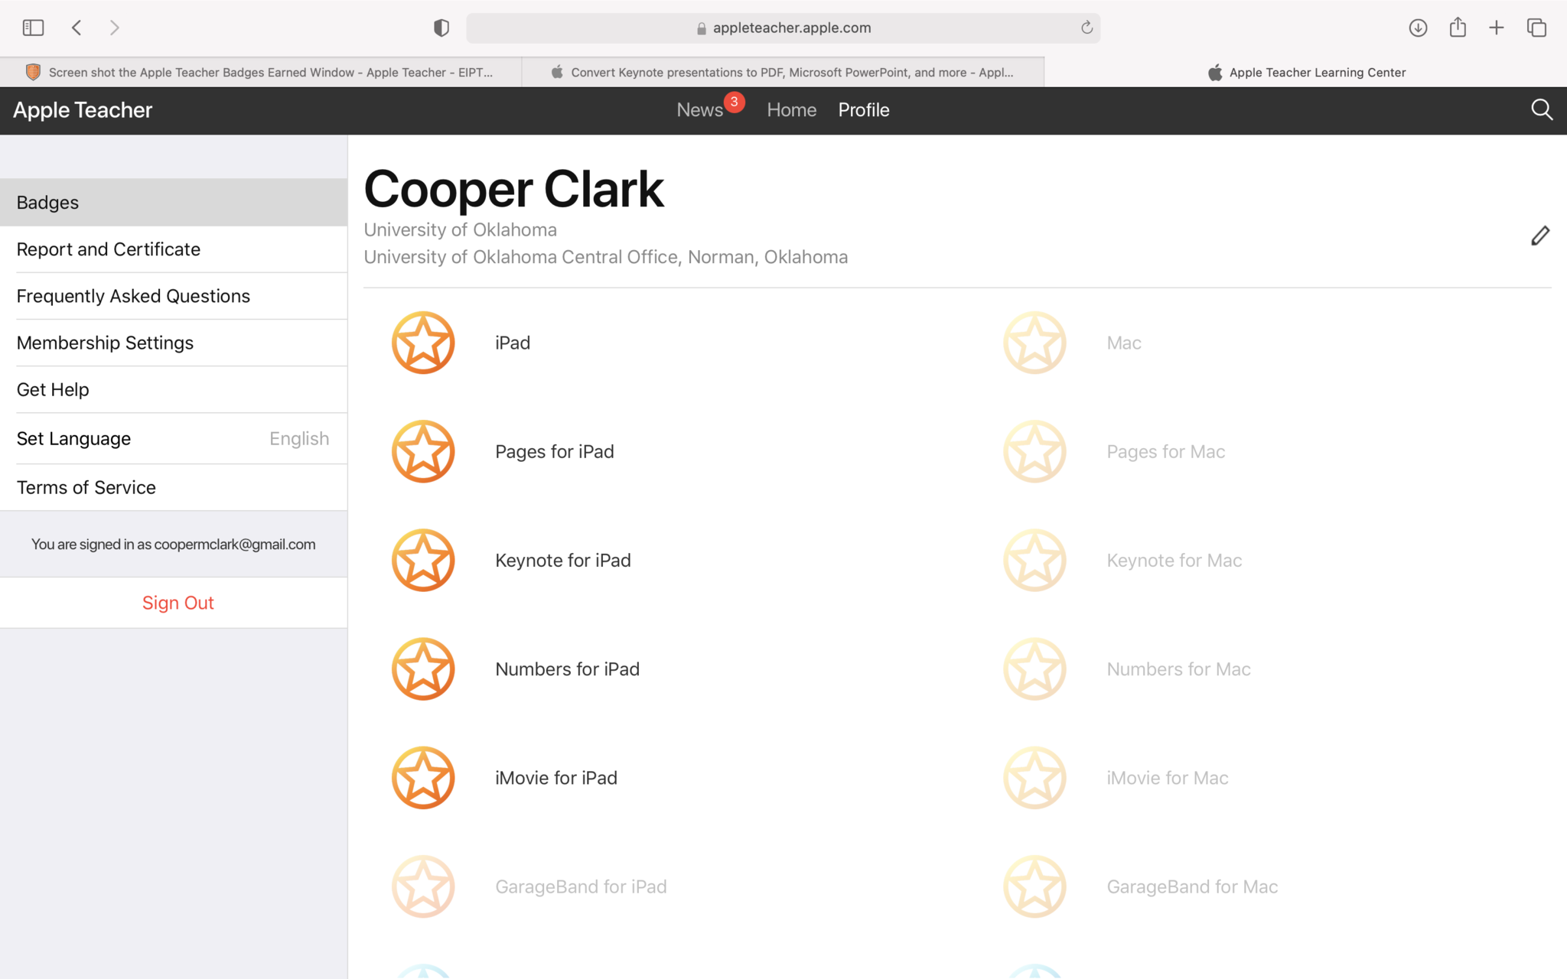Reload the page with refresh icon
The image size is (1567, 979).
pyautogui.click(x=1086, y=28)
